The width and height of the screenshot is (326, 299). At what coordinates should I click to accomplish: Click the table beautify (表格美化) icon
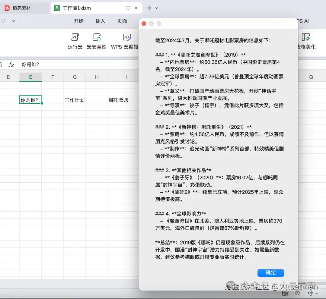pos(306,37)
